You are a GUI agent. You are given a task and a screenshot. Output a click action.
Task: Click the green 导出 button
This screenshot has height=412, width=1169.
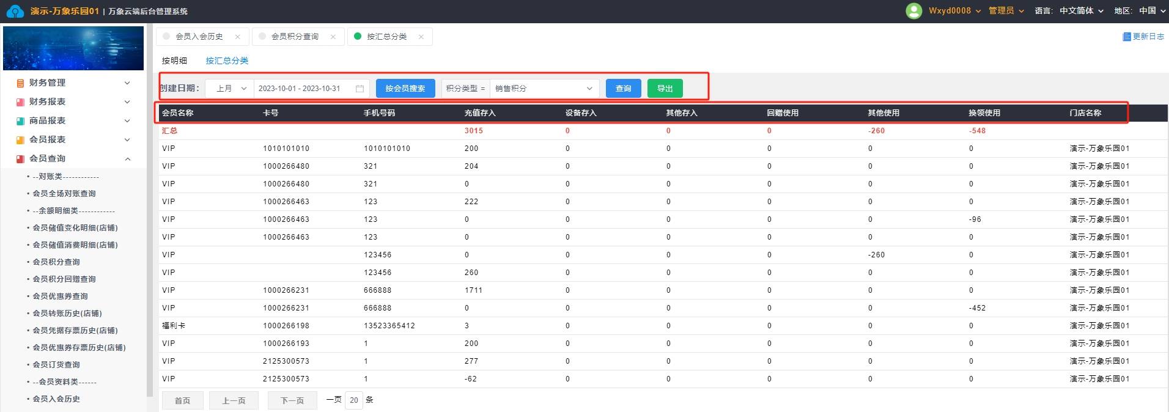665,89
